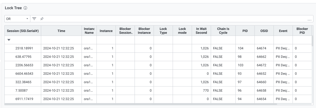Screen dimensions: 316x108
Task: Open the filter options icon
Action: tap(34, 19)
